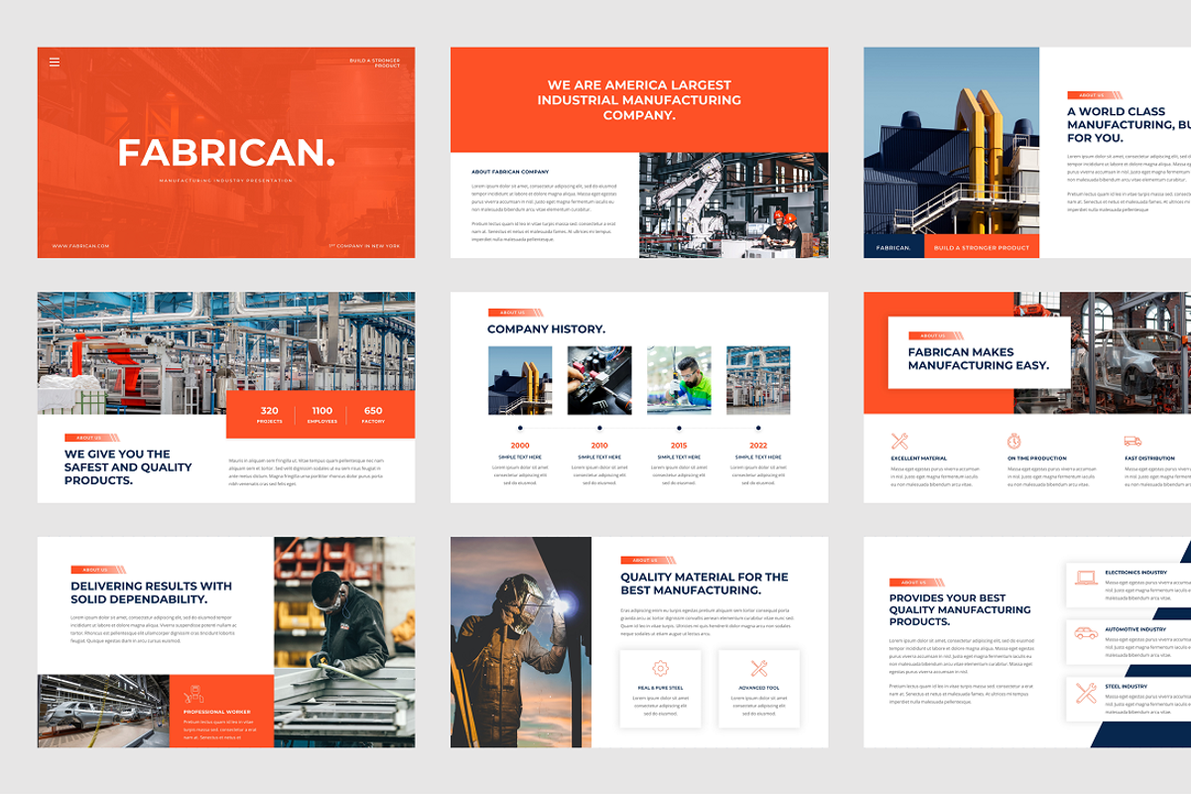Click the WWW.FABRICAN.COM link on title slide

click(80, 245)
